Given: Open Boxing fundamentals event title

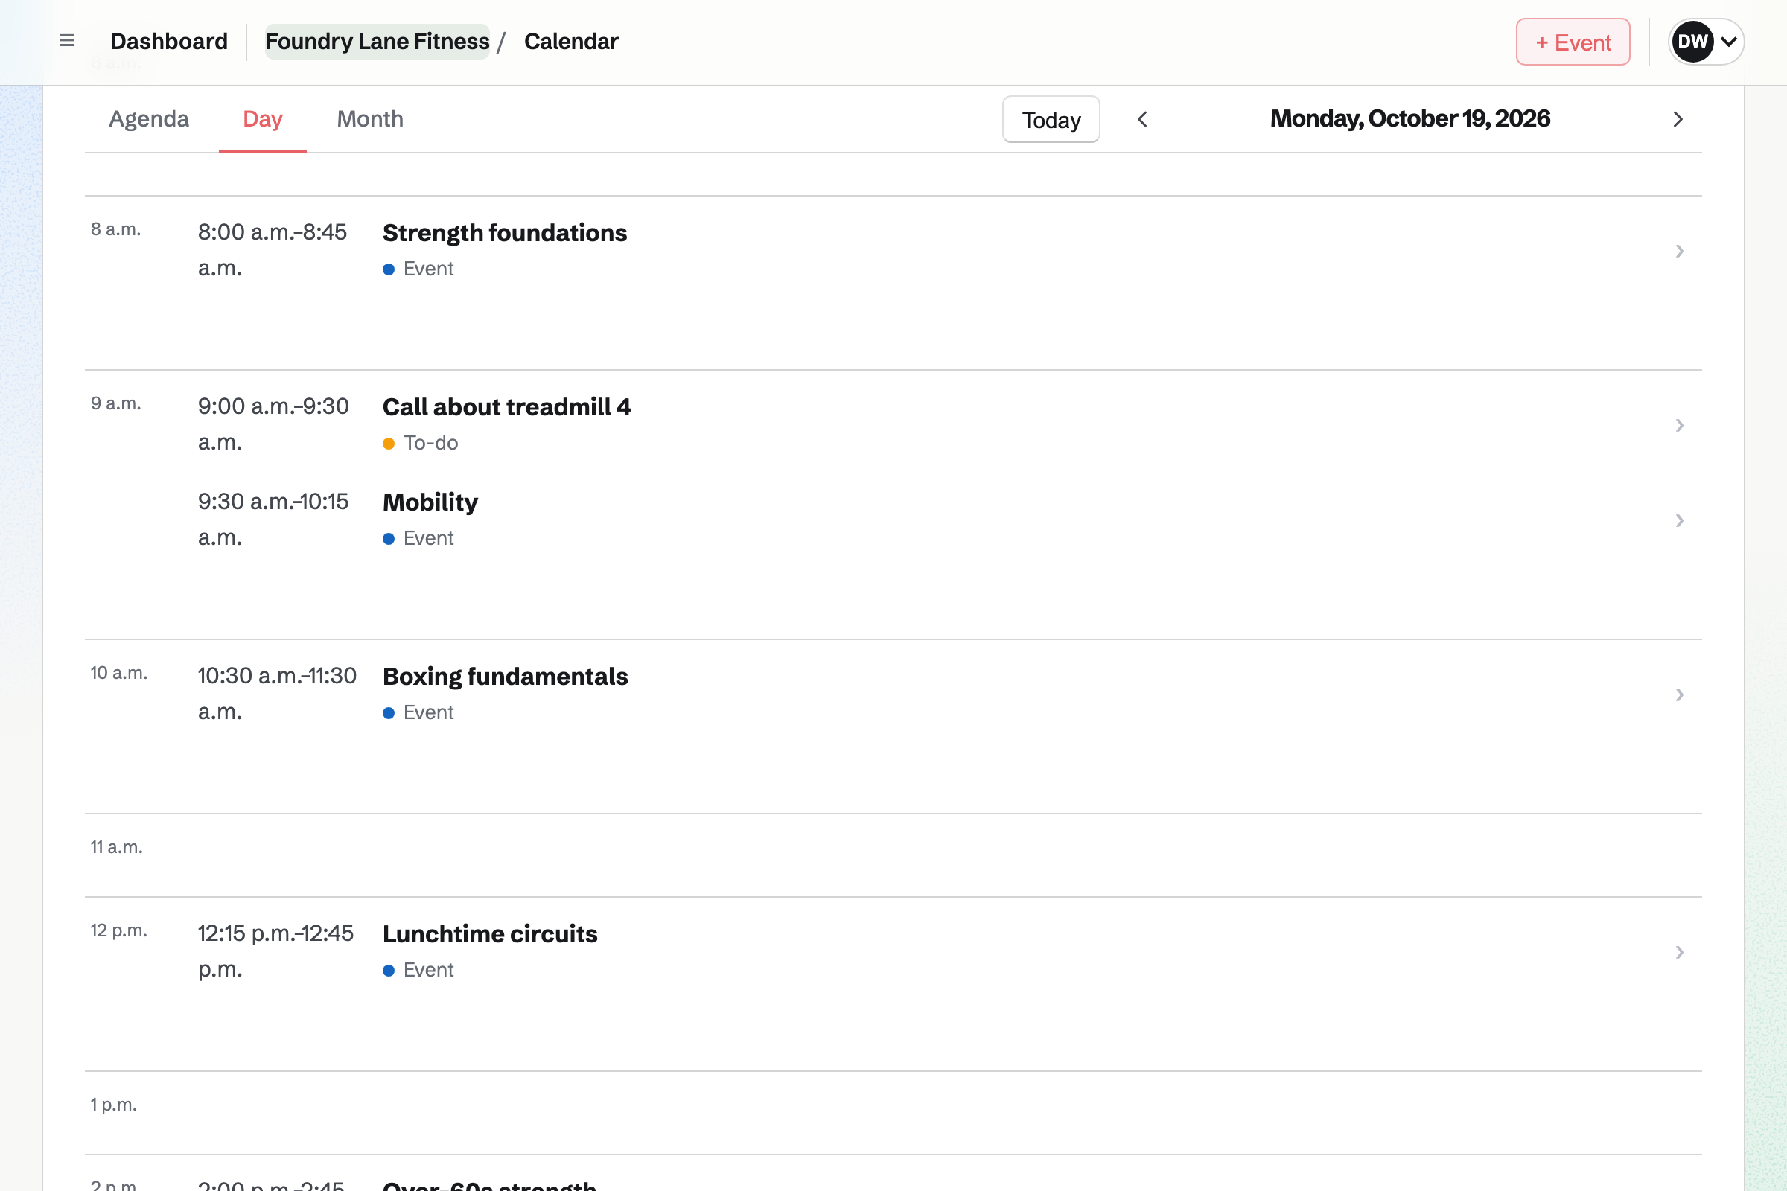Looking at the screenshot, I should 506,677.
